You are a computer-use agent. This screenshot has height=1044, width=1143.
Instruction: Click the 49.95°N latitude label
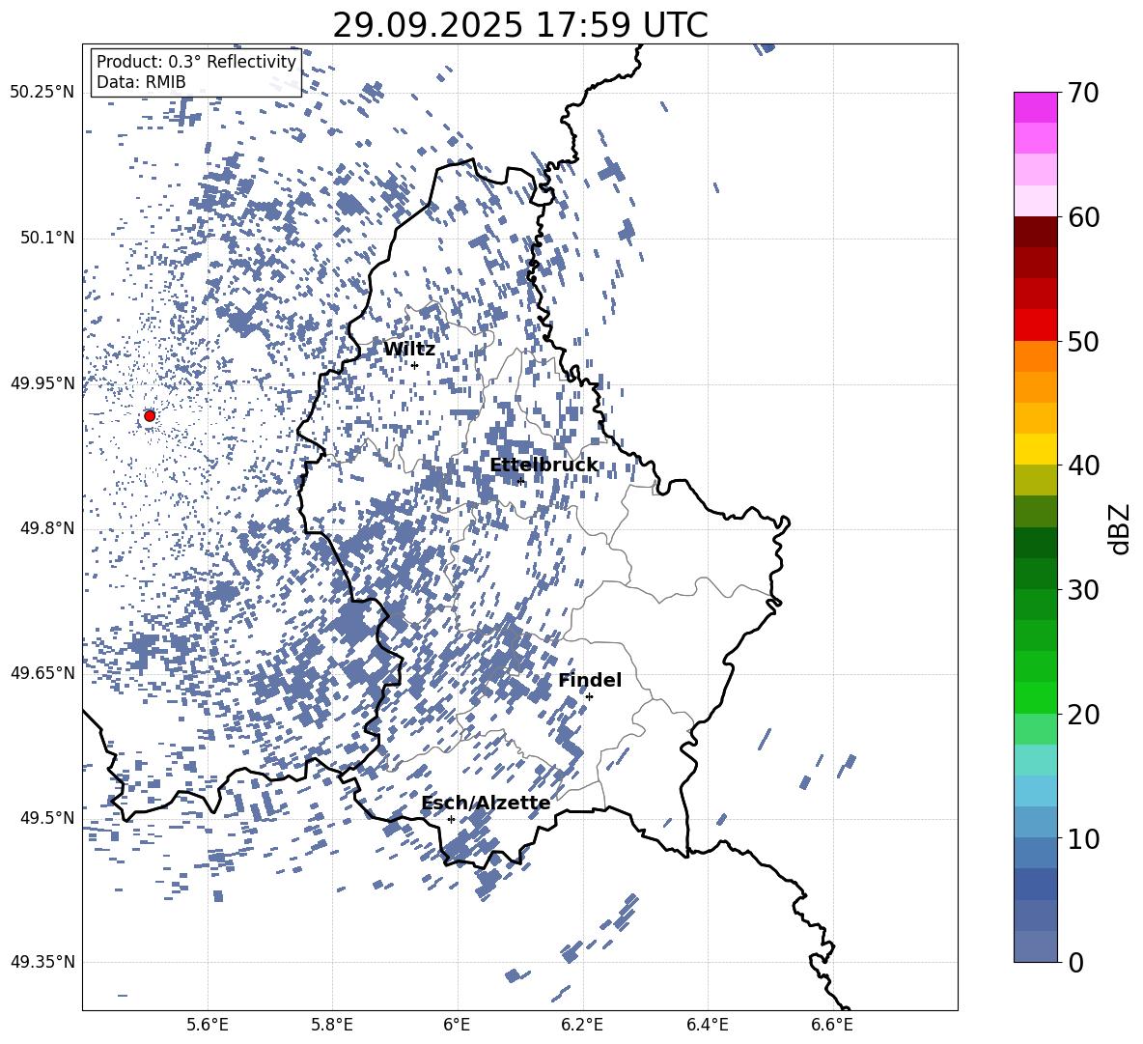click(x=42, y=382)
